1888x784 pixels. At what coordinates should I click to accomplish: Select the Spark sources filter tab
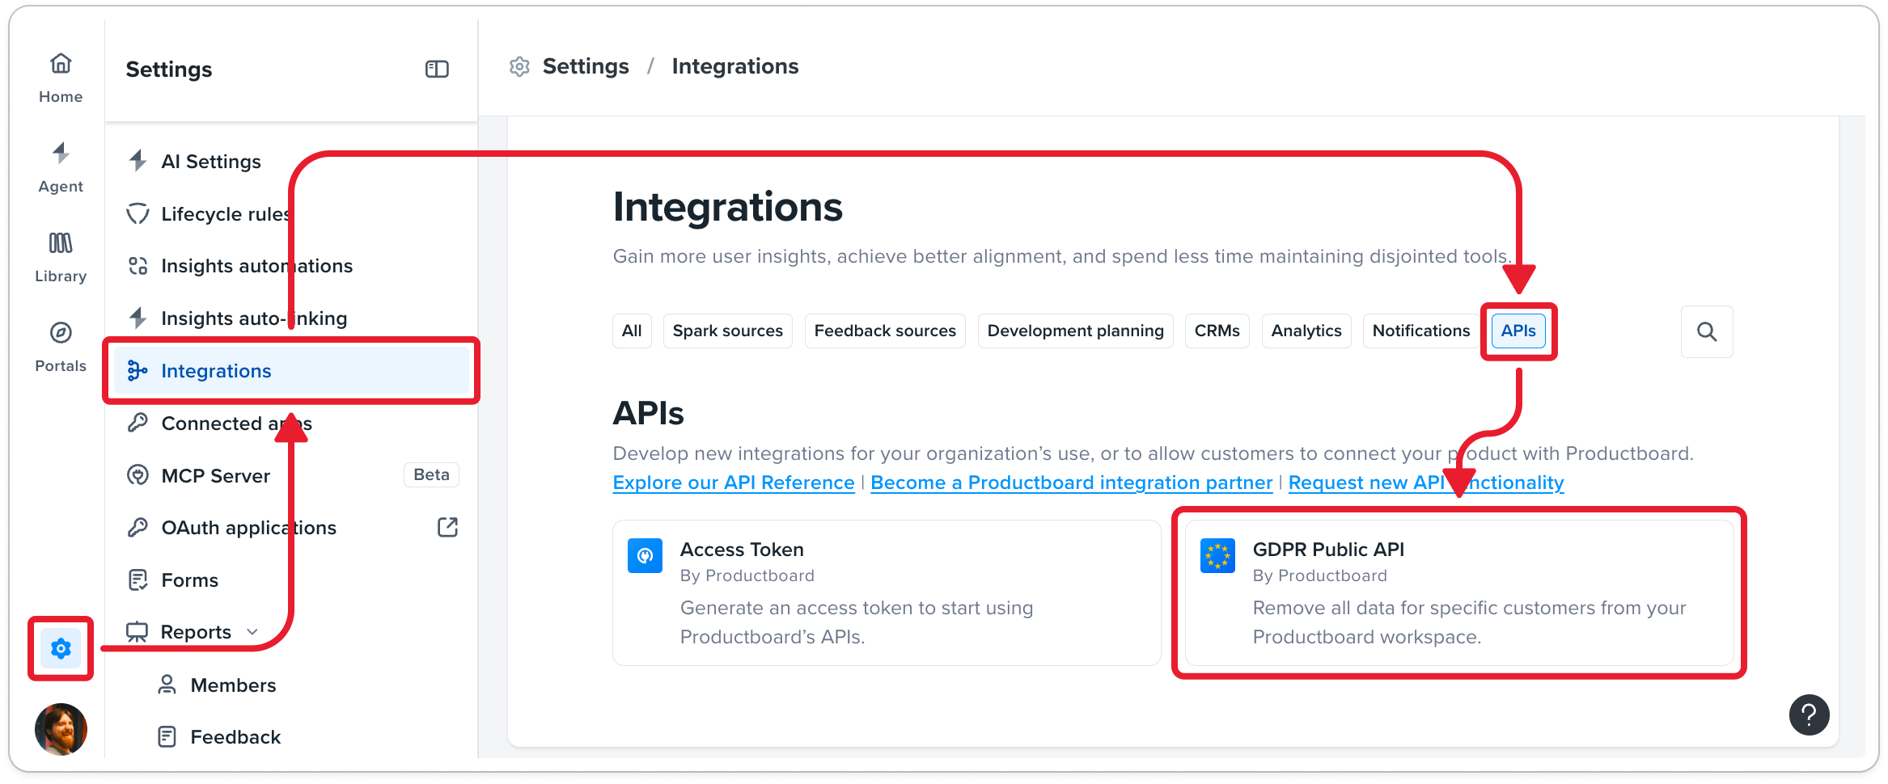tap(728, 331)
